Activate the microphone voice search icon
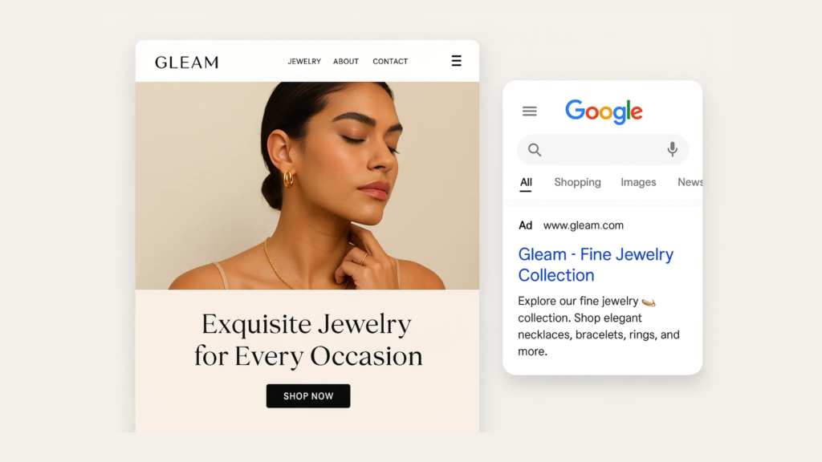Image resolution: width=822 pixels, height=462 pixels. 672,149
